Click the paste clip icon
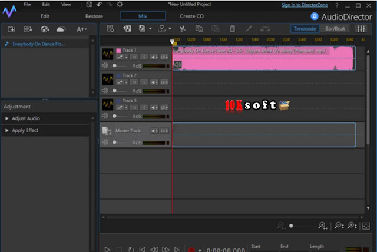Viewport: 377px width, 252px height. (216, 29)
